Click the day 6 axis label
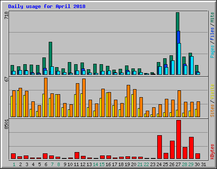Viewport: 217px width, 169px height. point(46,164)
